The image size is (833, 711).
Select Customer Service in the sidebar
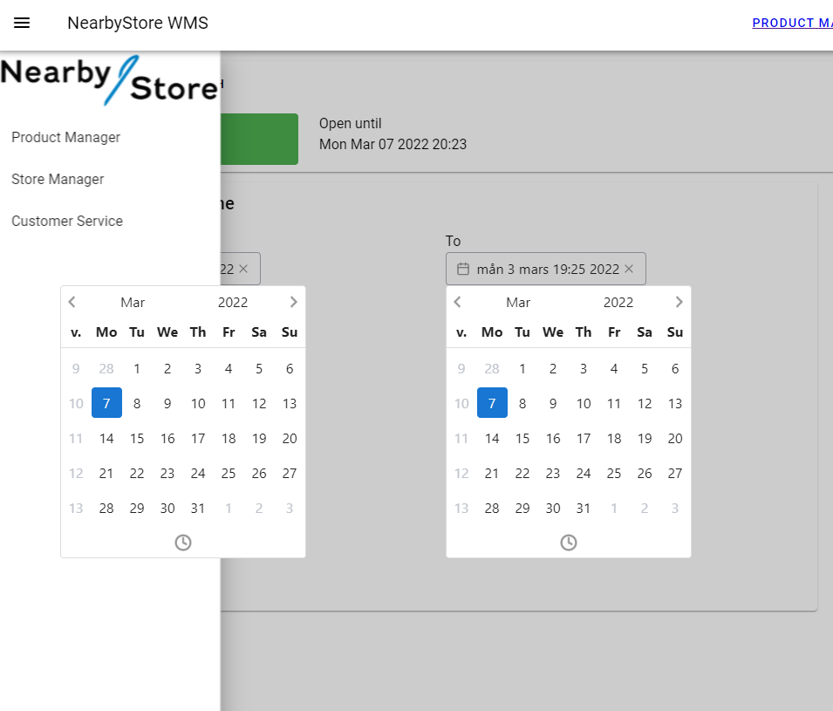66,221
